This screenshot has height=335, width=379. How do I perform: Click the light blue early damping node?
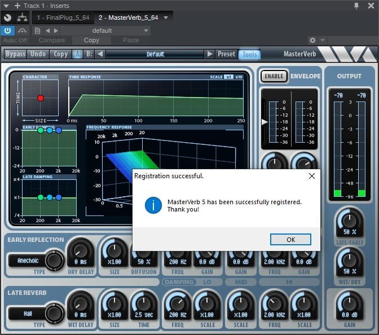(x=50, y=130)
